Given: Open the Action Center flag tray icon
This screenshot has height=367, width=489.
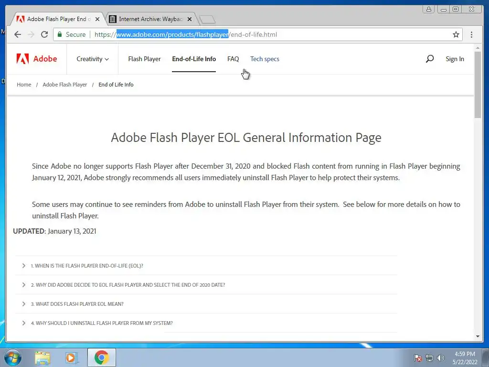Looking at the screenshot, I should click(418, 358).
